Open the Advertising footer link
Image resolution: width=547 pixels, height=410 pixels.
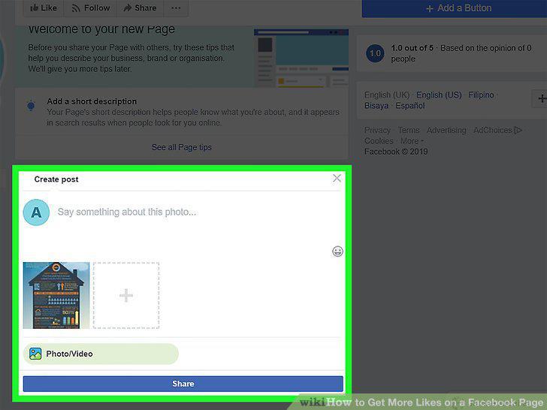click(x=446, y=130)
